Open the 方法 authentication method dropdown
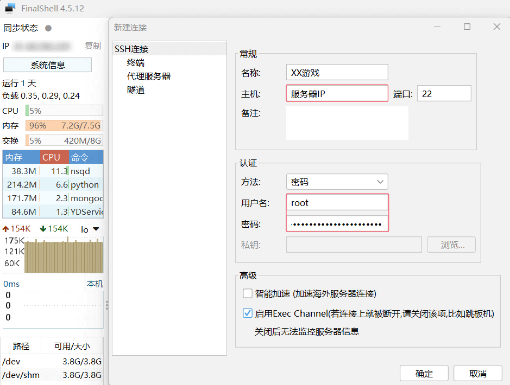The image size is (510, 385). [337, 182]
